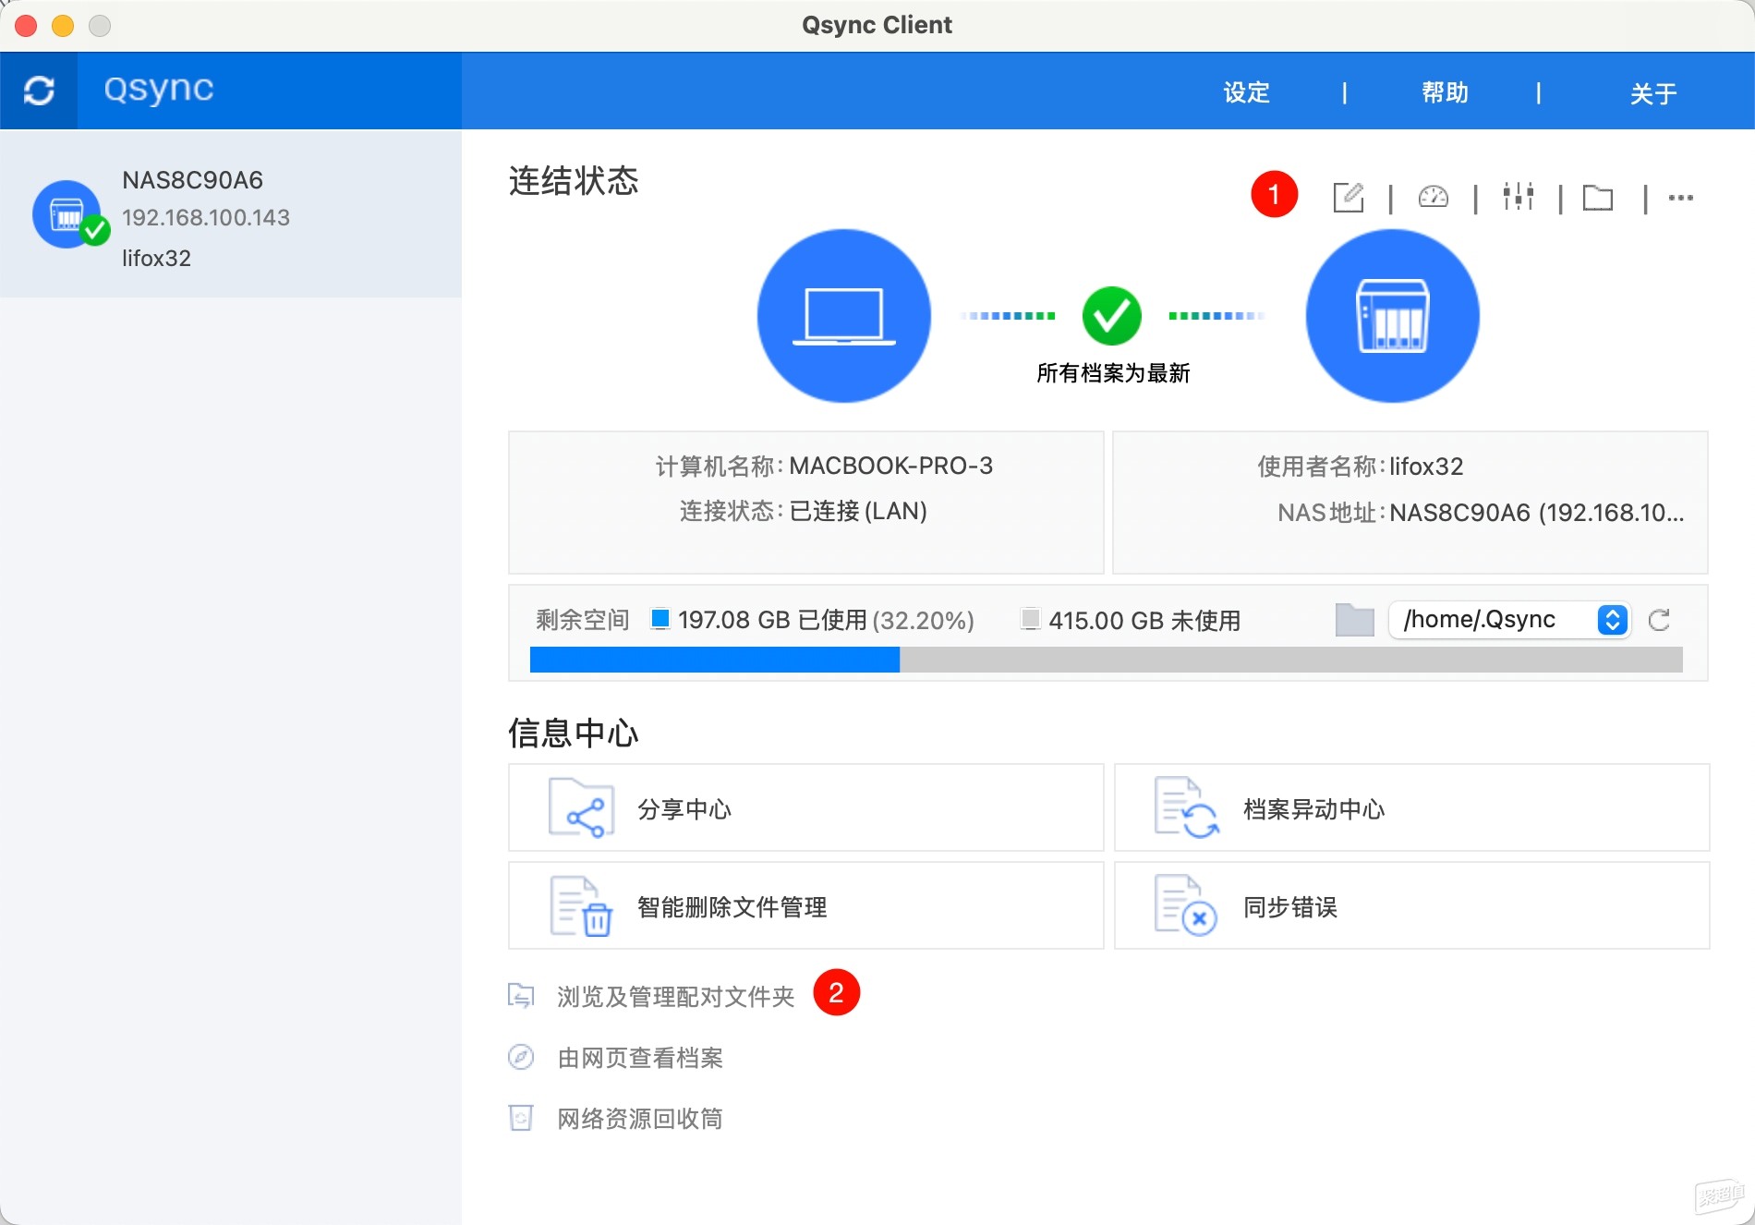
Task: Open the sliders preferences icon
Action: tap(1518, 197)
